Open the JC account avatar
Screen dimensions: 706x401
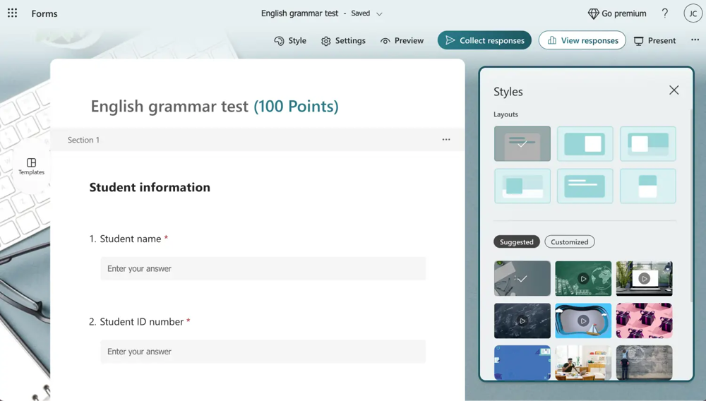click(x=693, y=13)
